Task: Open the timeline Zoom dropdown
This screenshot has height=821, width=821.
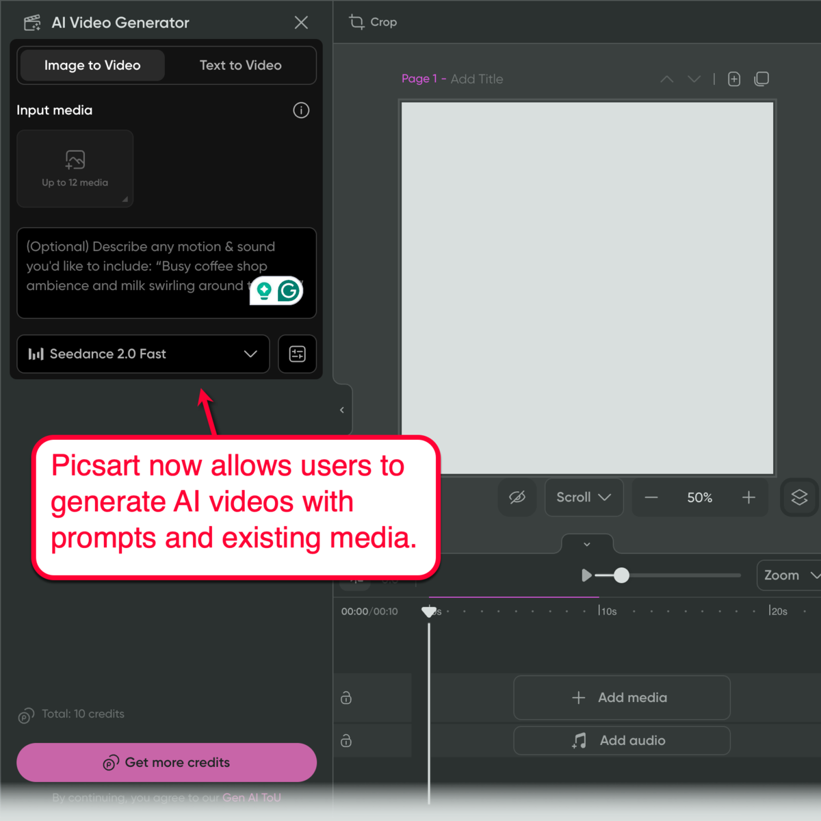Action: tap(789, 575)
